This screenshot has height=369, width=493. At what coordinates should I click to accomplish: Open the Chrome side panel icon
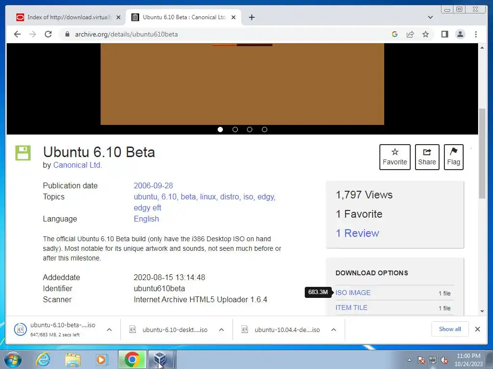444,34
